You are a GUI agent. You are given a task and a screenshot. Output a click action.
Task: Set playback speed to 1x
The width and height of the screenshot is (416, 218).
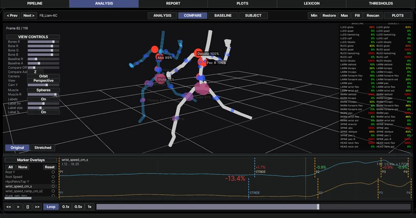tap(90, 207)
